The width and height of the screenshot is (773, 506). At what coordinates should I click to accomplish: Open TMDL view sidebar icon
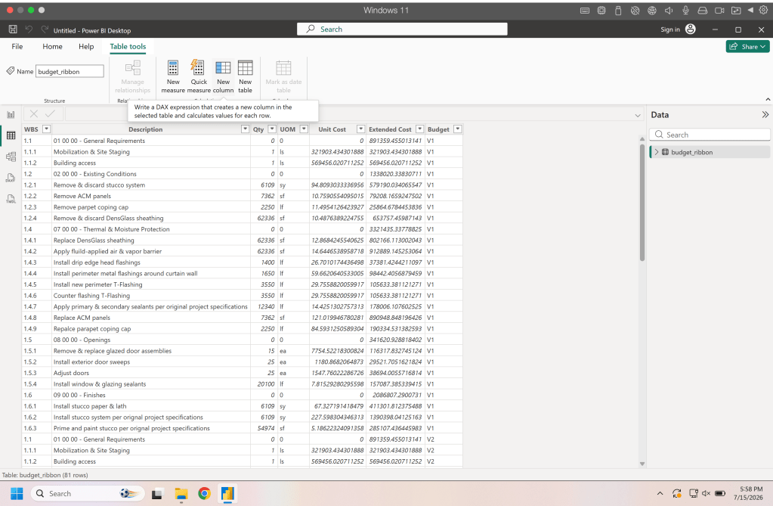click(11, 199)
